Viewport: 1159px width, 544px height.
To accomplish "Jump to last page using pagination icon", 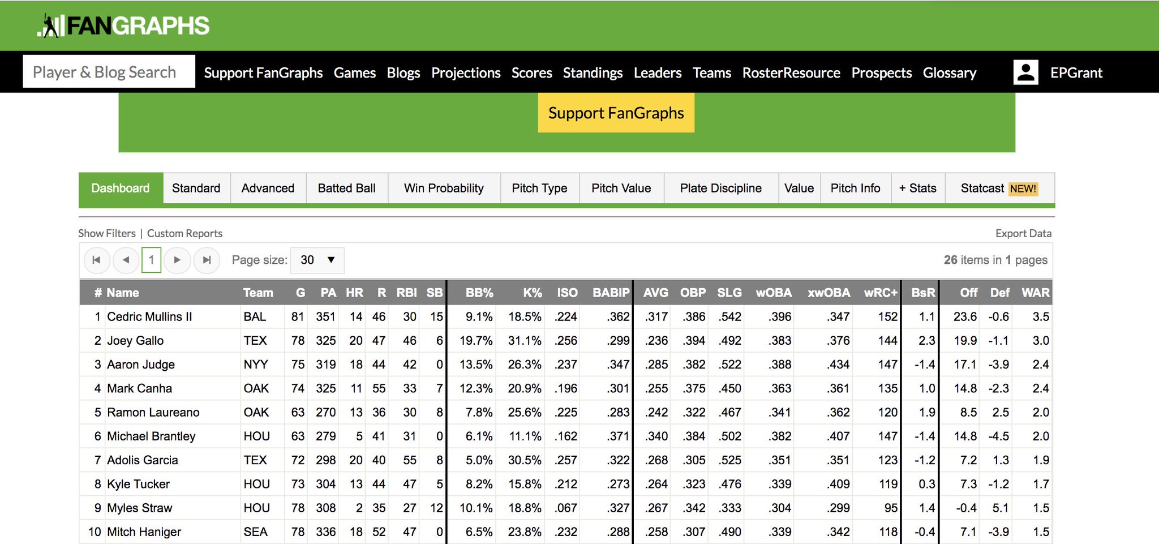I will (207, 260).
